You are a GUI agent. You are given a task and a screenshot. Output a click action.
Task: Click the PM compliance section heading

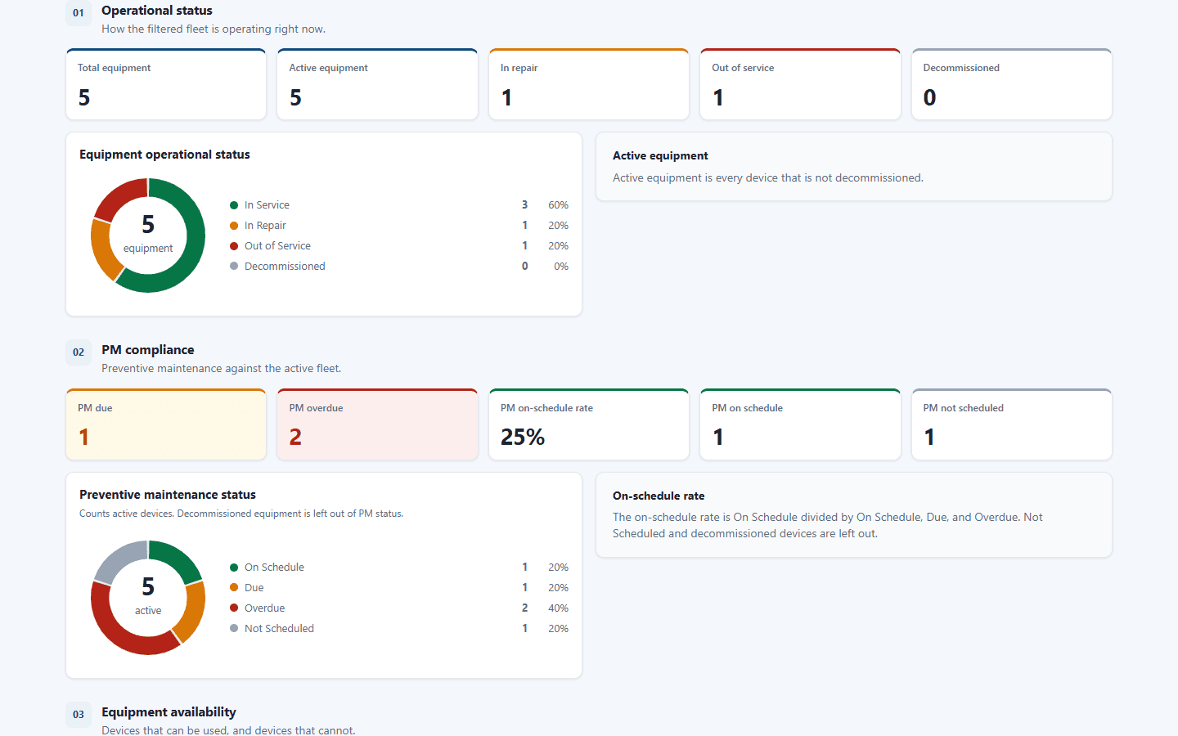pyautogui.click(x=148, y=350)
